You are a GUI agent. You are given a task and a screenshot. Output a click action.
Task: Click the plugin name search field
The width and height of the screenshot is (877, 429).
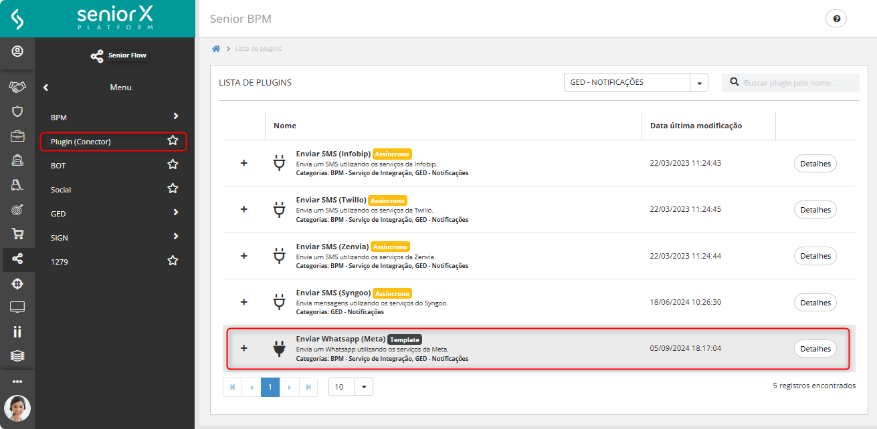(x=796, y=83)
